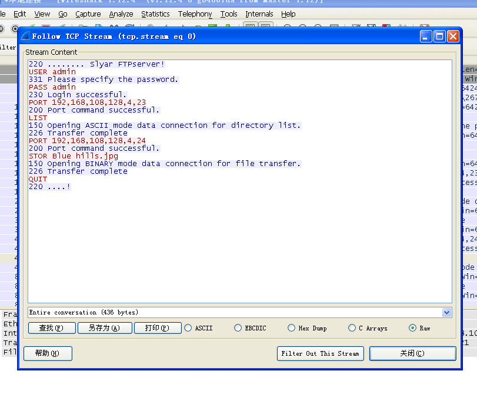This screenshot has width=477, height=394.
Task: Click the 'QUIT' command line
Action: (38, 179)
